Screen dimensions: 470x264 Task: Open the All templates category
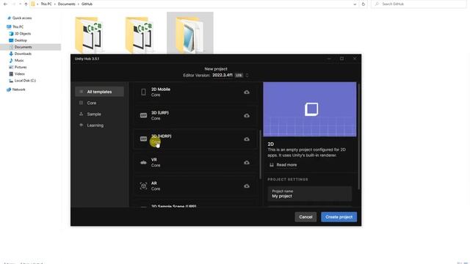click(x=100, y=92)
